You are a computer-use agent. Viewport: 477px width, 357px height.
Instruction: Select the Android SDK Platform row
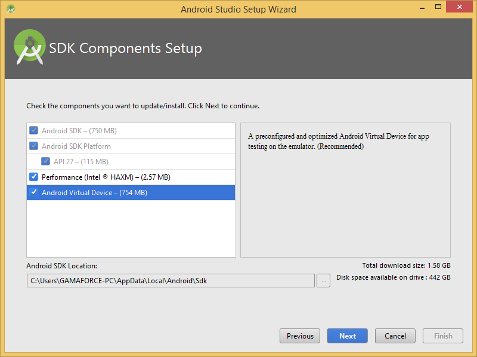point(131,146)
